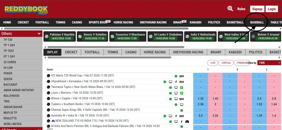Select back odds 1.35 for Rhinos v Eagles
Image resolution: width=282 pixels, height=130 pixels.
click(x=200, y=99)
